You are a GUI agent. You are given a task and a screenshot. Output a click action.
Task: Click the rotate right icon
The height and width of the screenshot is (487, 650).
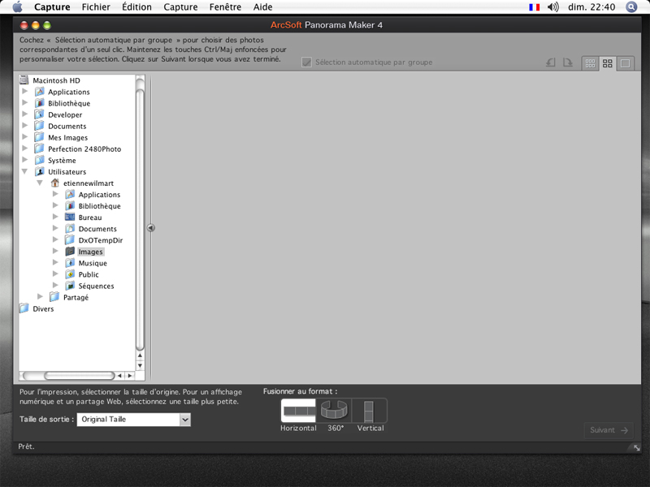point(567,62)
